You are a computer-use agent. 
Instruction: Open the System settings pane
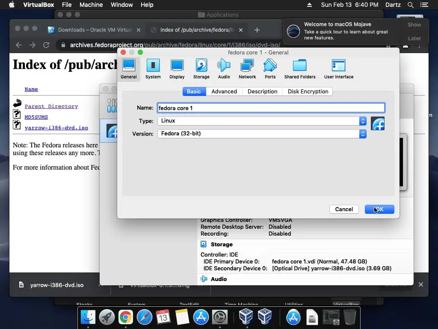tap(153, 69)
